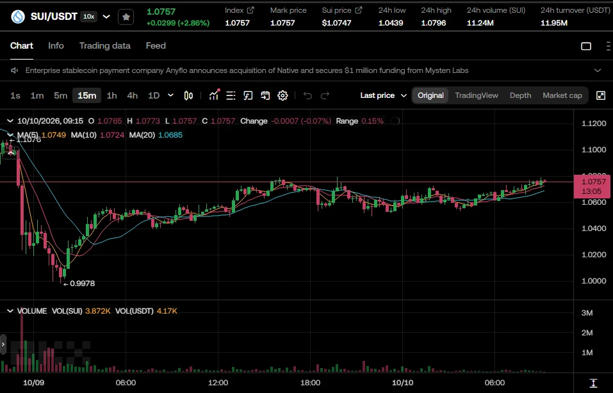Switch chart mode to Original
613x393 pixels.
(x=430, y=95)
